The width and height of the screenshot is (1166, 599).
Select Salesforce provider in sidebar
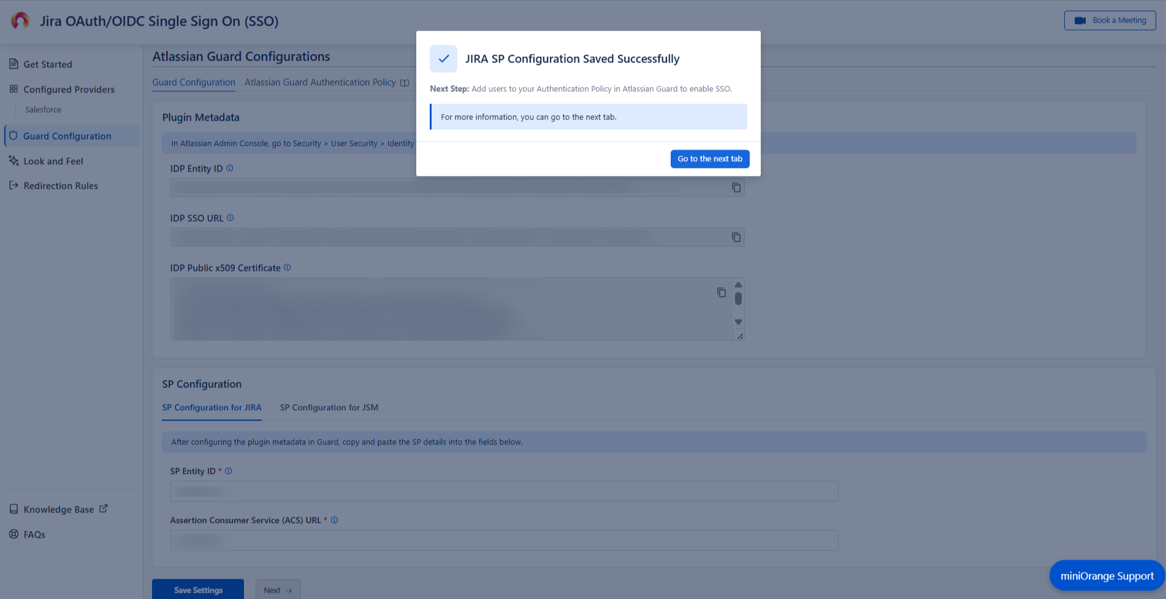coord(44,110)
